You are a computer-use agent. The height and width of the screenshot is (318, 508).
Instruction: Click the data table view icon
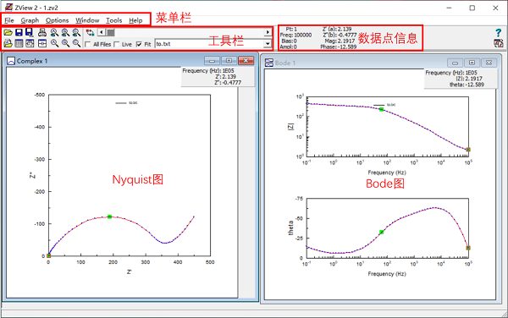pos(19,43)
